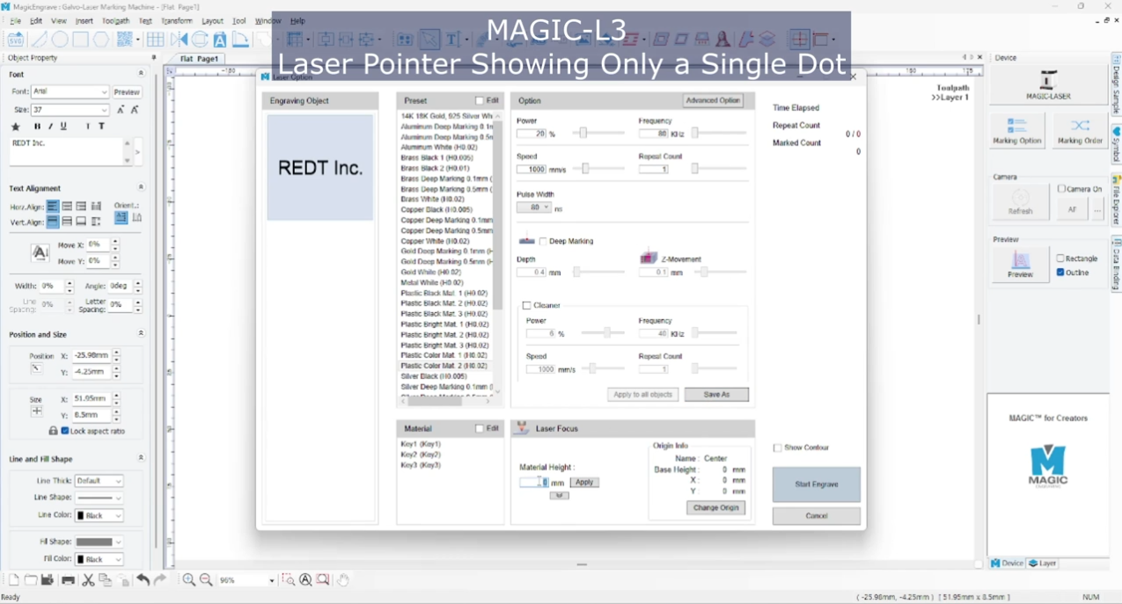Click the Print icon in bottom toolbar
Viewport: 1122px width, 604px height.
pos(68,580)
